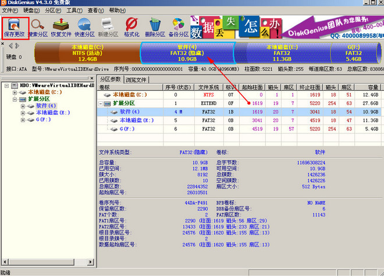Click the DiskGenius data recovery banner ad
Viewport: 384px width, 277px height.
(x=287, y=27)
